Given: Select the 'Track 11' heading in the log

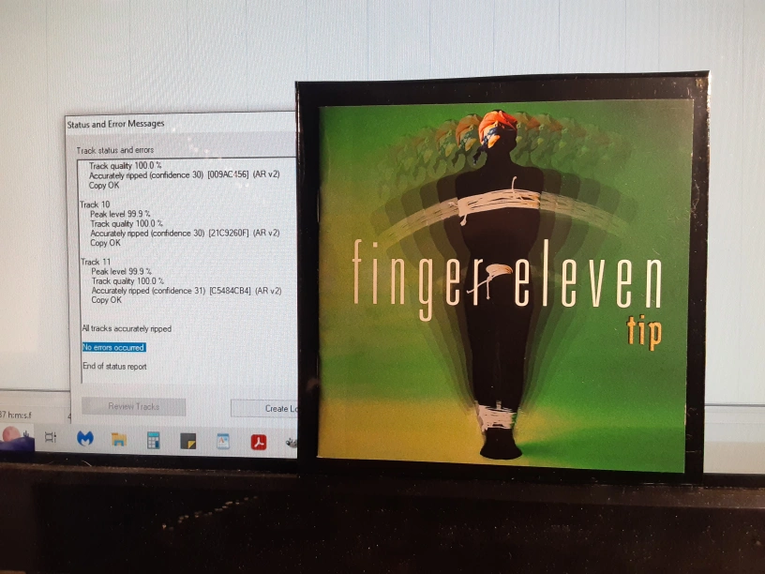Looking at the screenshot, I should [x=96, y=262].
